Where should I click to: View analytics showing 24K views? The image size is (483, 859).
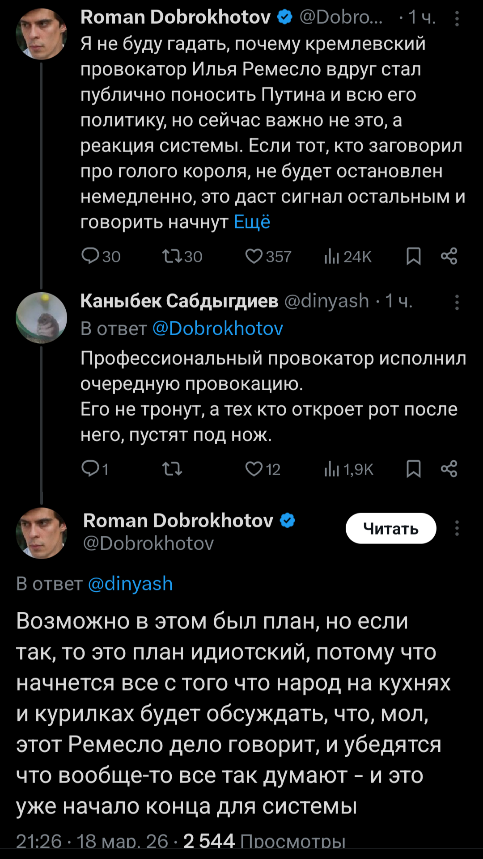click(347, 257)
